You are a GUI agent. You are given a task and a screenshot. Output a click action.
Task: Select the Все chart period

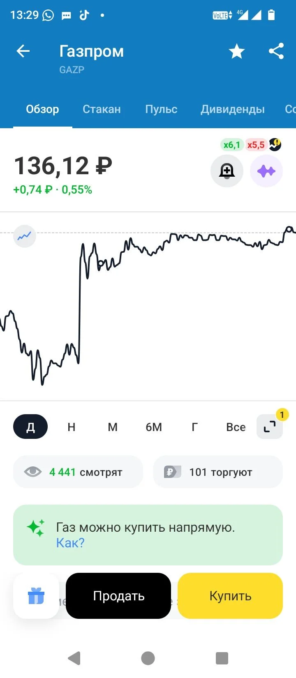pos(236,427)
